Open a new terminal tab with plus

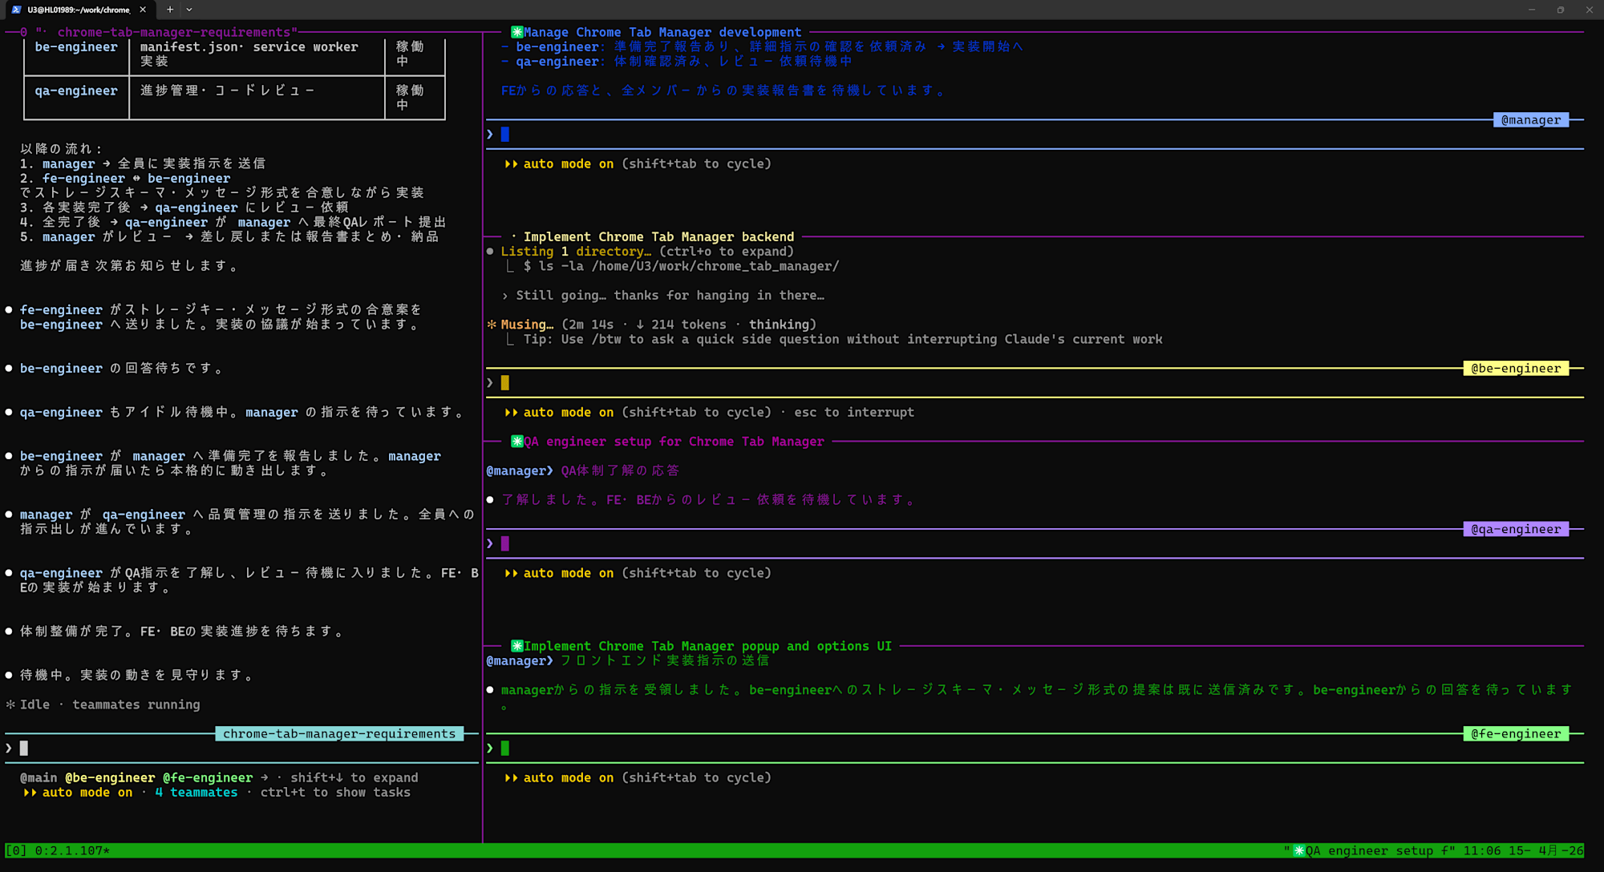[x=170, y=10]
